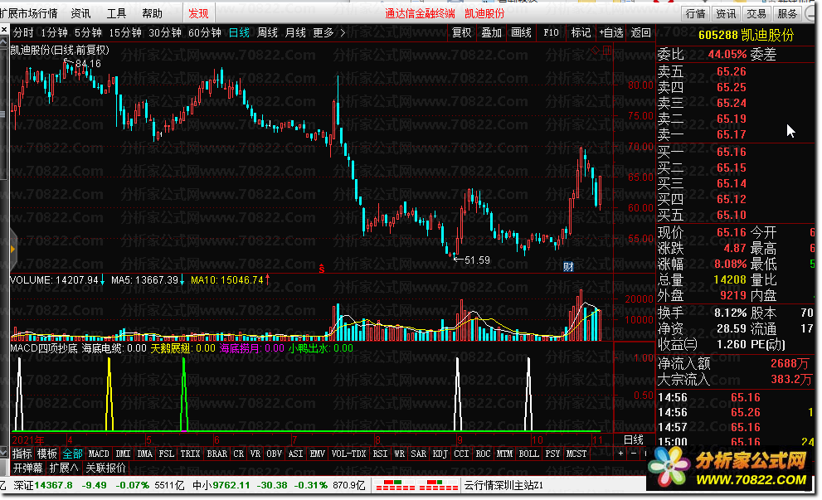
Task: Click the 交易 button at top right
Action: 756,13
